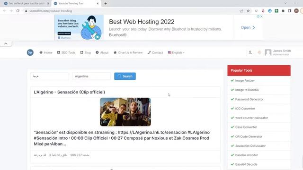This screenshot has width=303, height=170.
Task: Open word counter calculator tool
Action: pyautogui.click(x=251, y=118)
